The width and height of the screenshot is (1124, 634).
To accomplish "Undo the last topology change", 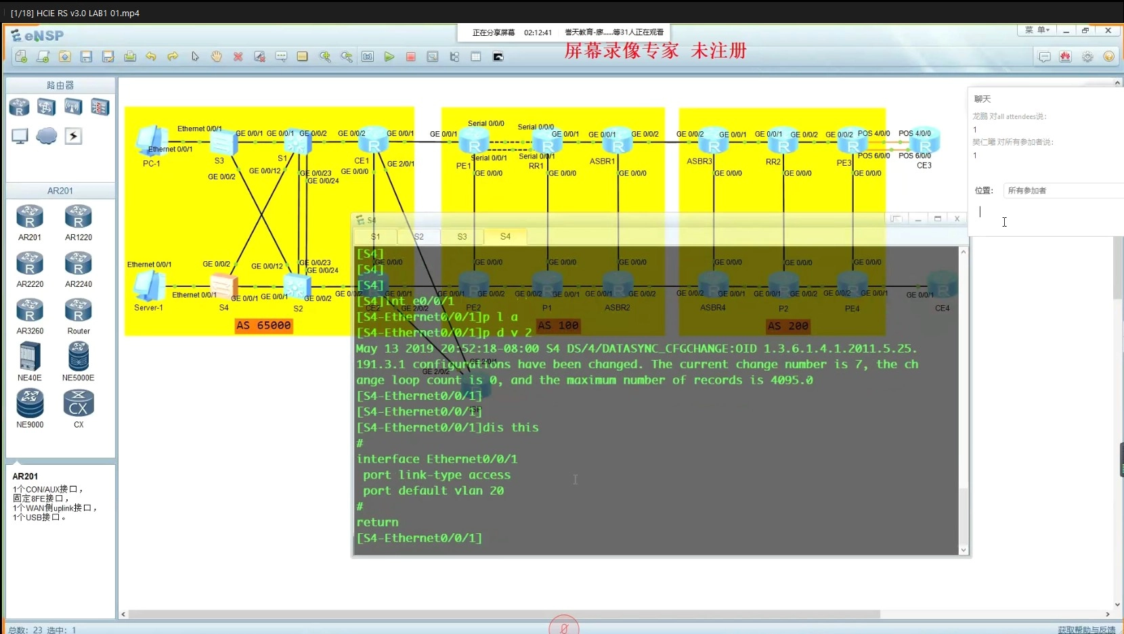I will tap(152, 57).
